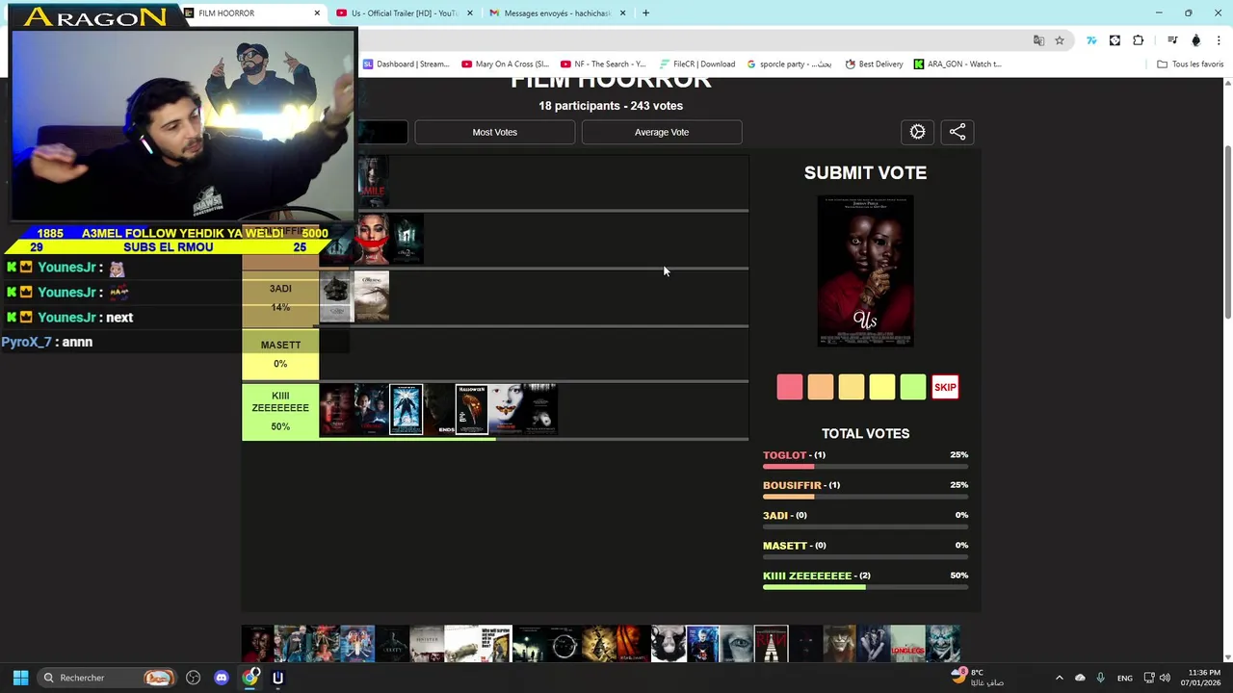Click the translate page icon in address bar
The image size is (1233, 693).
click(1038, 40)
